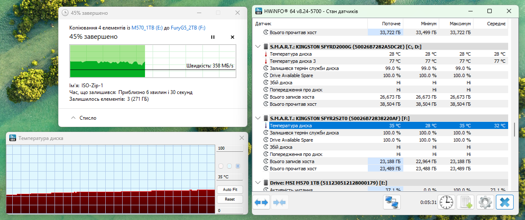Viewport: 525px width, 220px height.
Task: Collapse the Drive: MSI M570 1TB section
Action: 258,183
